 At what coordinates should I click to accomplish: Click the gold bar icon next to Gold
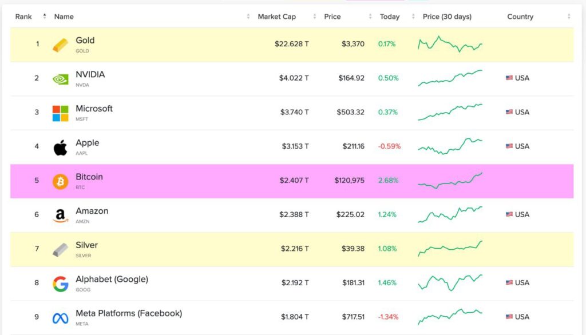click(x=61, y=43)
